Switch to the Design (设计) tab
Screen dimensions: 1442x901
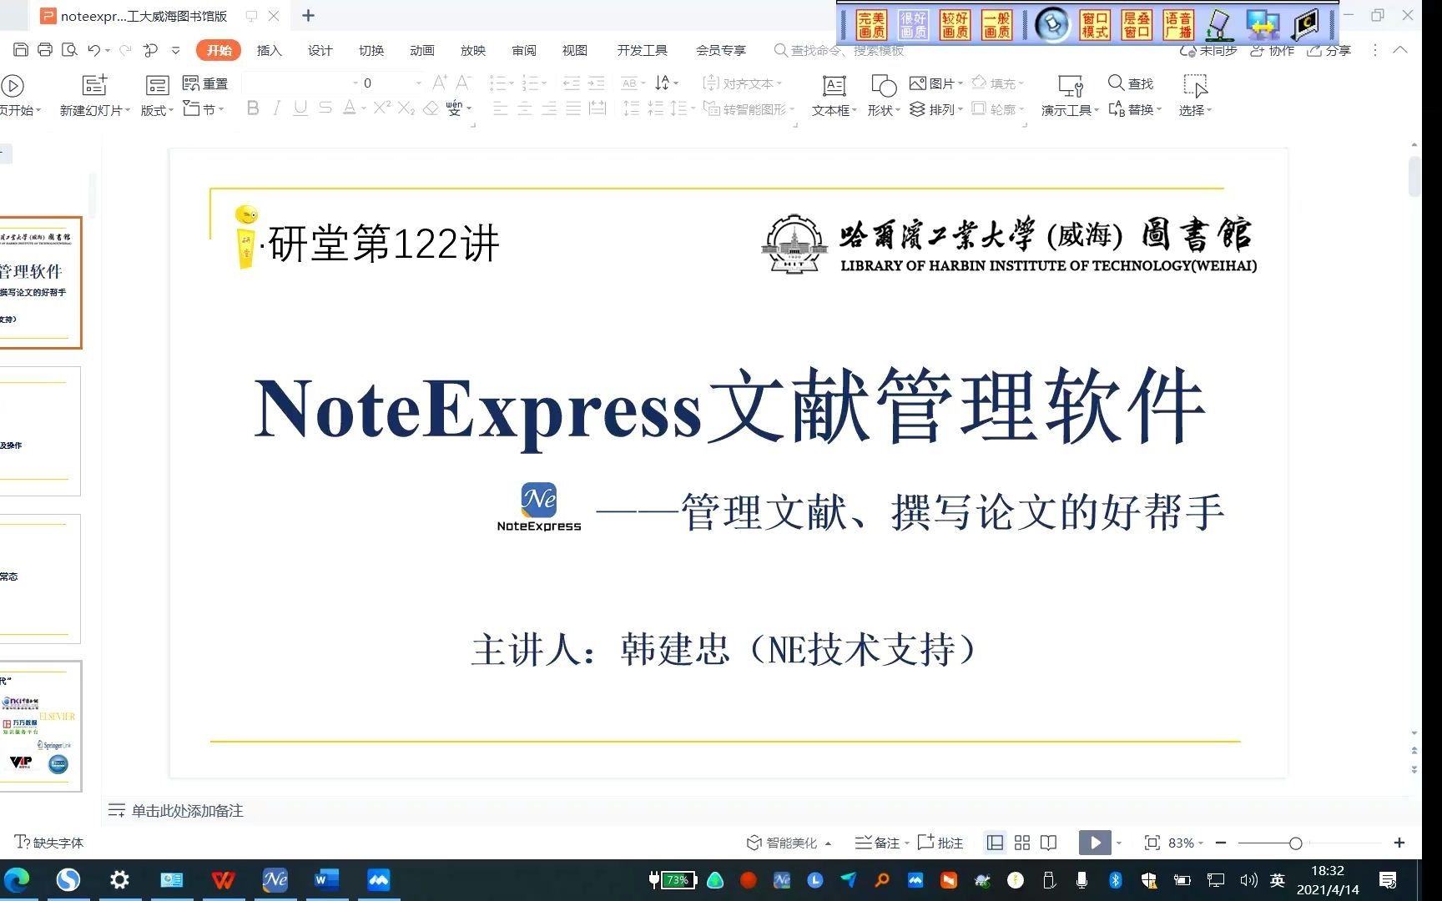[320, 50]
